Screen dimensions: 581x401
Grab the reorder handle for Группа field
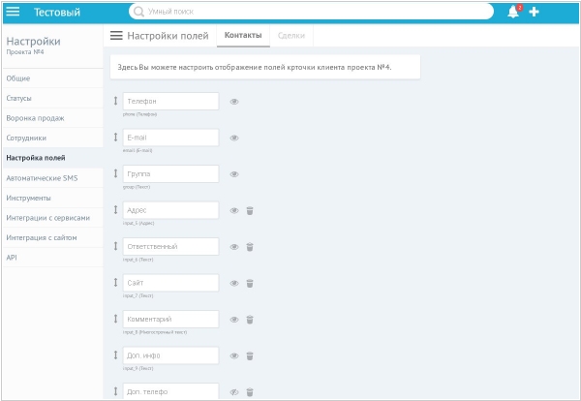[115, 173]
